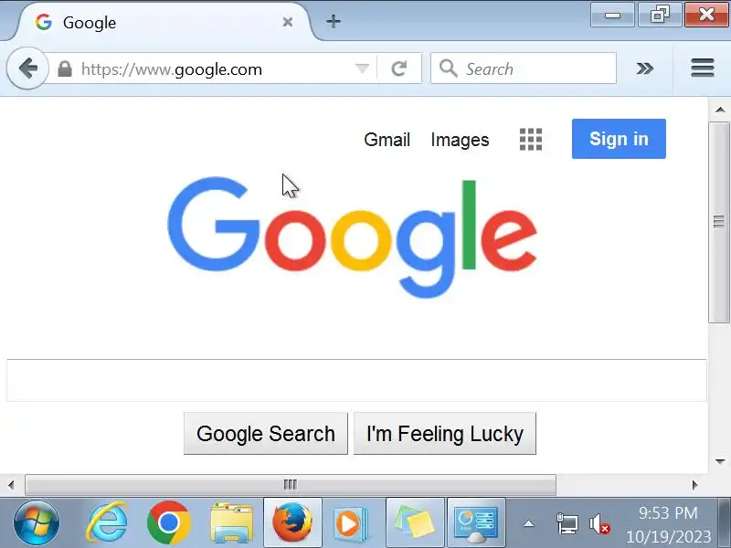Click the muted speaker volume tray icon
Image resolution: width=731 pixels, height=548 pixels.
[599, 524]
